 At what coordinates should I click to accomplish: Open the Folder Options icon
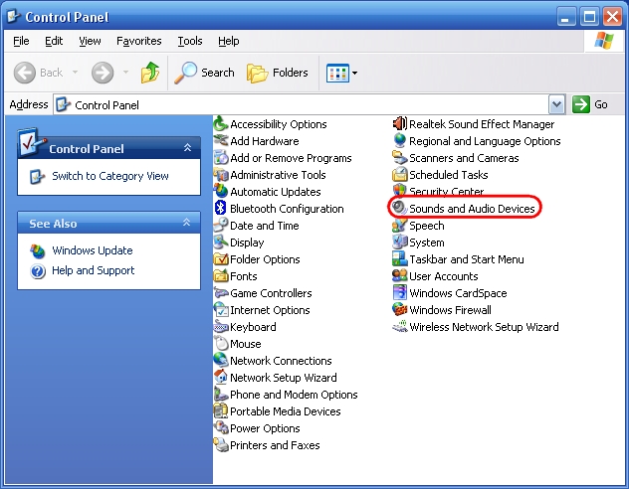[x=221, y=259]
